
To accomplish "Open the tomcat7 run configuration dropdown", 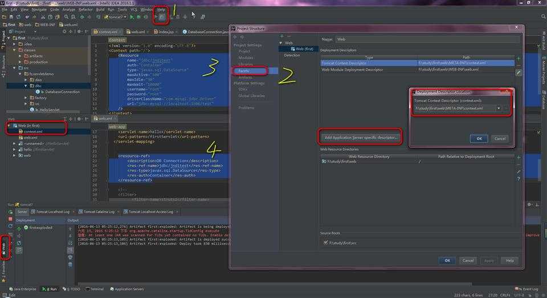I will point(115,16).
